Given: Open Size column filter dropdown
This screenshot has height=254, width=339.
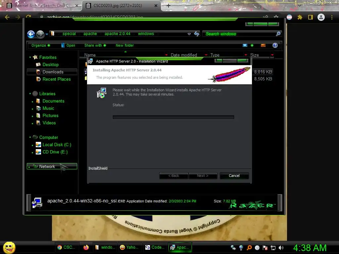Looking at the screenshot, I should pos(272,55).
